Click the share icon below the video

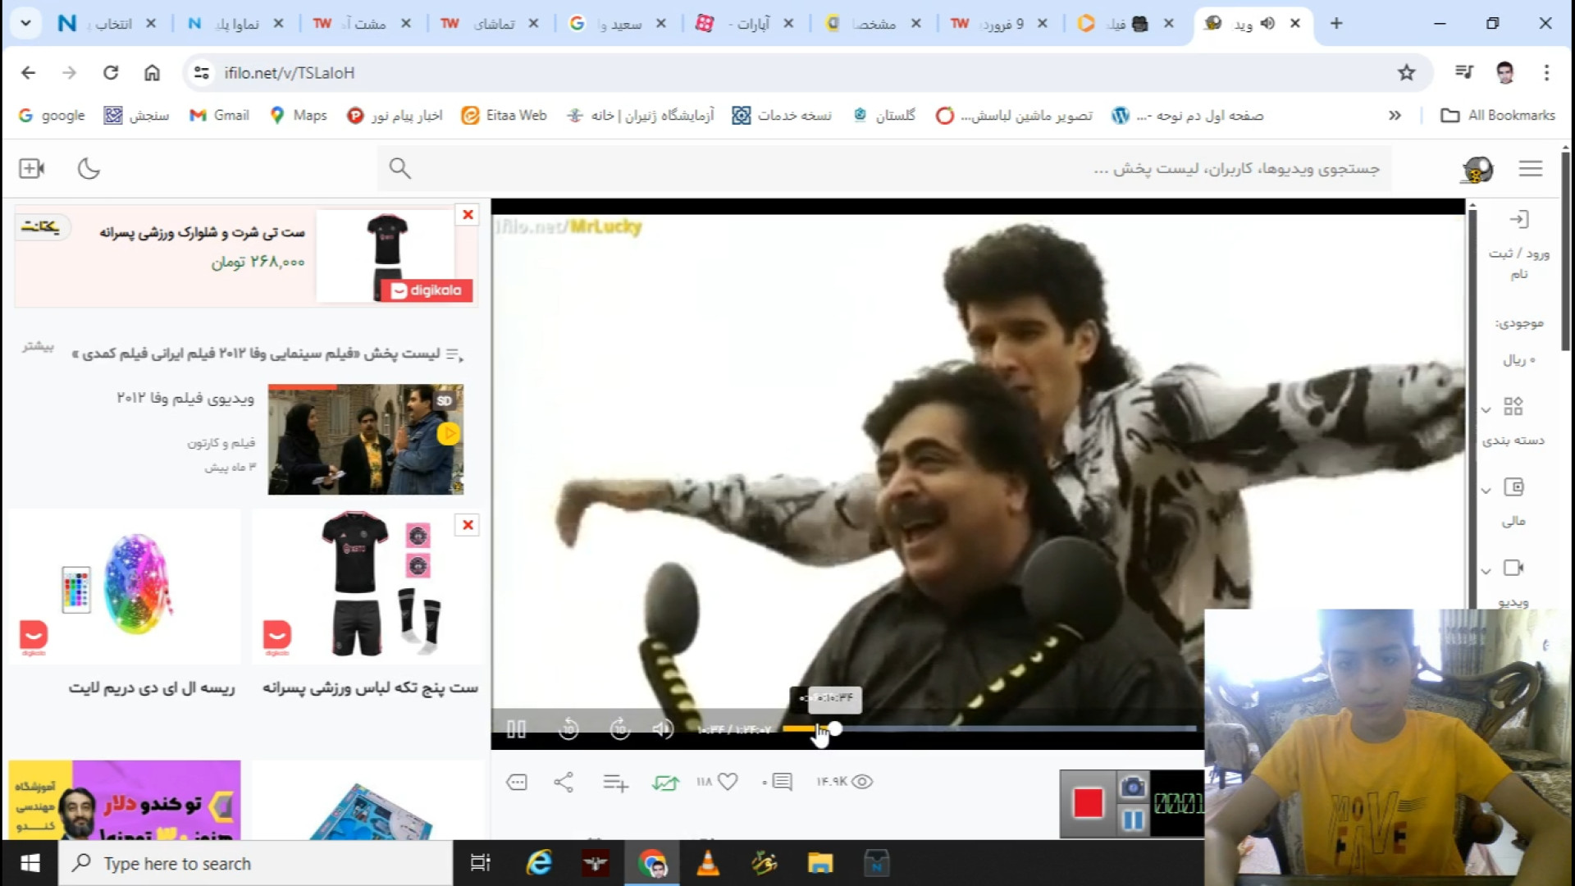pos(564,782)
